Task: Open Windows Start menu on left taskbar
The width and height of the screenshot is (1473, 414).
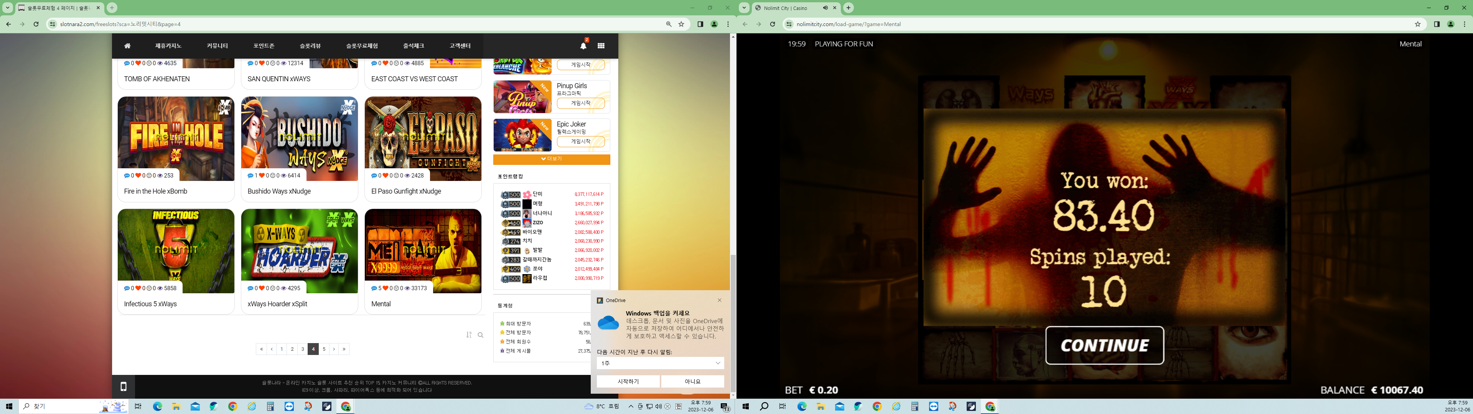Action: click(9, 407)
